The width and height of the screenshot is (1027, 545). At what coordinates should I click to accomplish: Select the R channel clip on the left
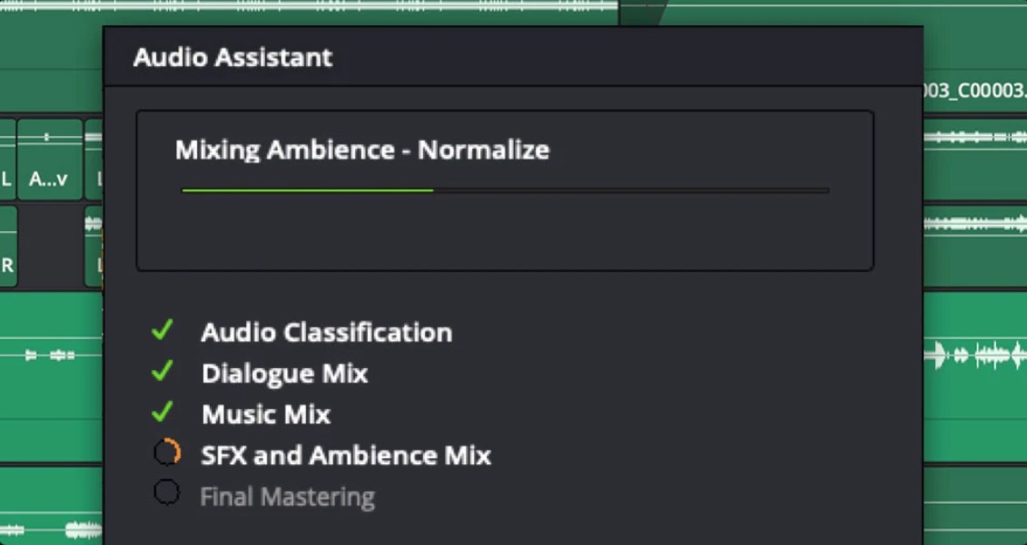click(x=7, y=247)
